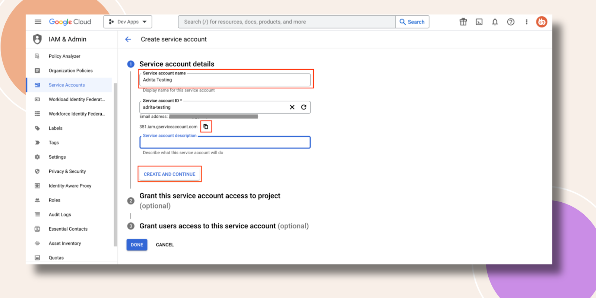Select Service Accounts in sidebar
Viewport: 596px width, 298px height.
[69, 85]
